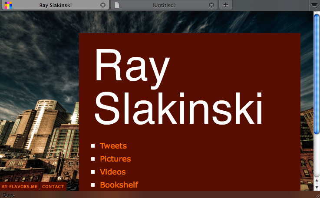Open the Pictures link
320x198 pixels.
(x=115, y=159)
